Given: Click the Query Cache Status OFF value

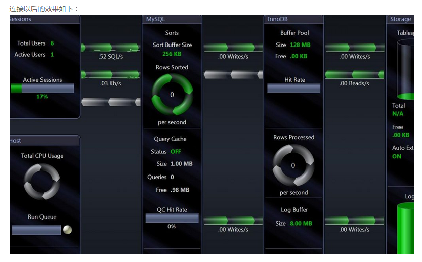Looking at the screenshot, I should point(176,152).
